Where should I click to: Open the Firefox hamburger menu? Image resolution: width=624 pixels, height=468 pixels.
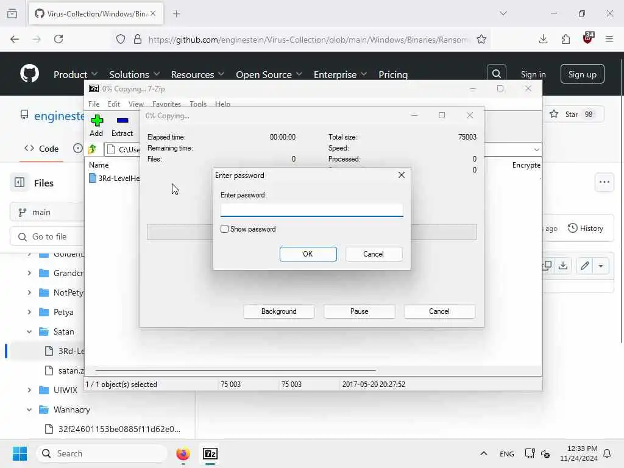coord(609,39)
